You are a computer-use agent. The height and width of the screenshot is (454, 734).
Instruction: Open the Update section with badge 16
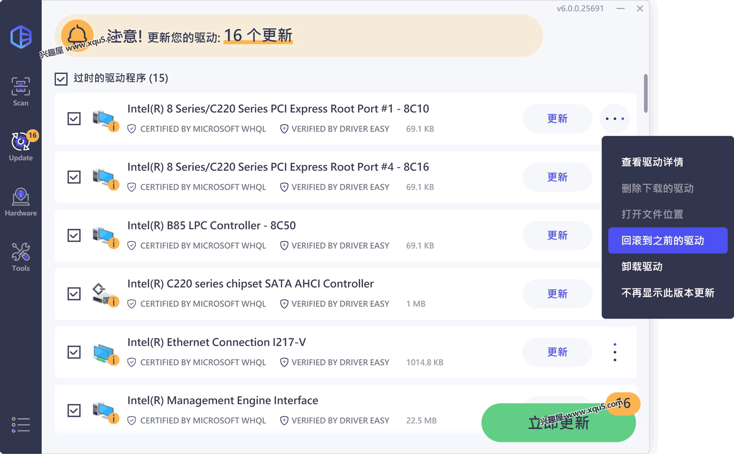(x=21, y=146)
